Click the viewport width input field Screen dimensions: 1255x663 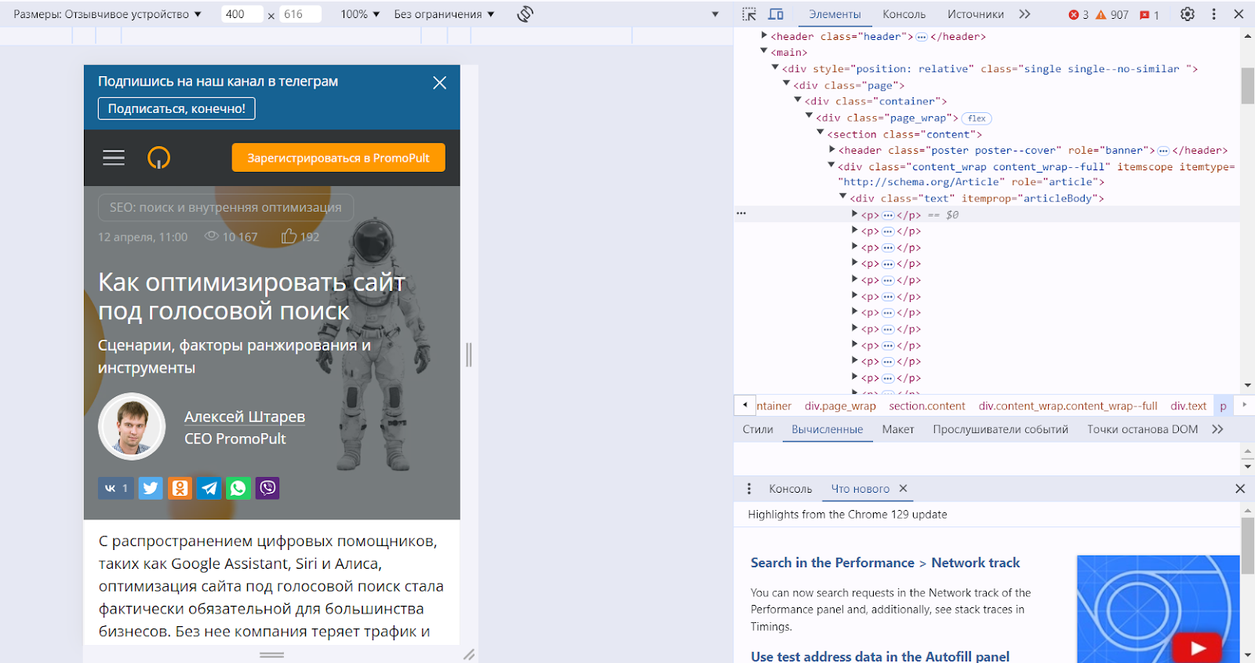pyautogui.click(x=241, y=14)
